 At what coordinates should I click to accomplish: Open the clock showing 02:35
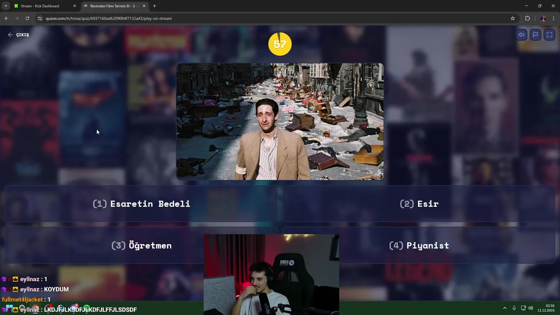(x=546, y=308)
